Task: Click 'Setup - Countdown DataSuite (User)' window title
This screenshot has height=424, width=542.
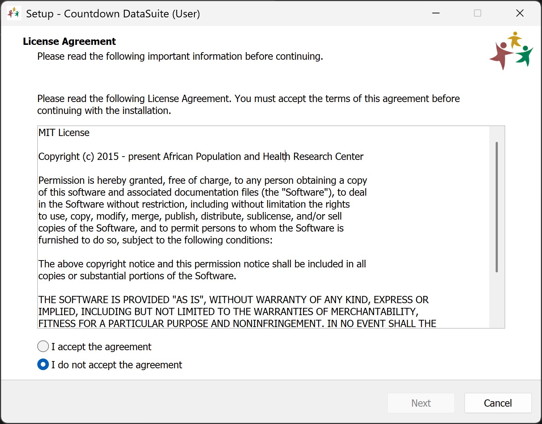Action: 113,14
